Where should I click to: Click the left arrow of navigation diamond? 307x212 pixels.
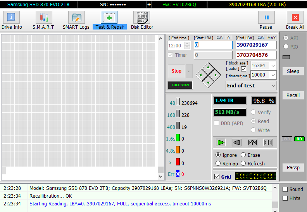200,75
